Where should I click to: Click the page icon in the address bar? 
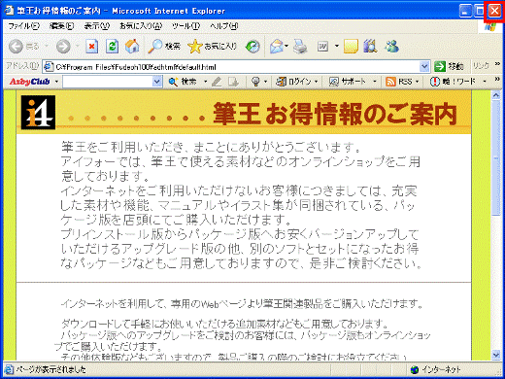(x=49, y=67)
